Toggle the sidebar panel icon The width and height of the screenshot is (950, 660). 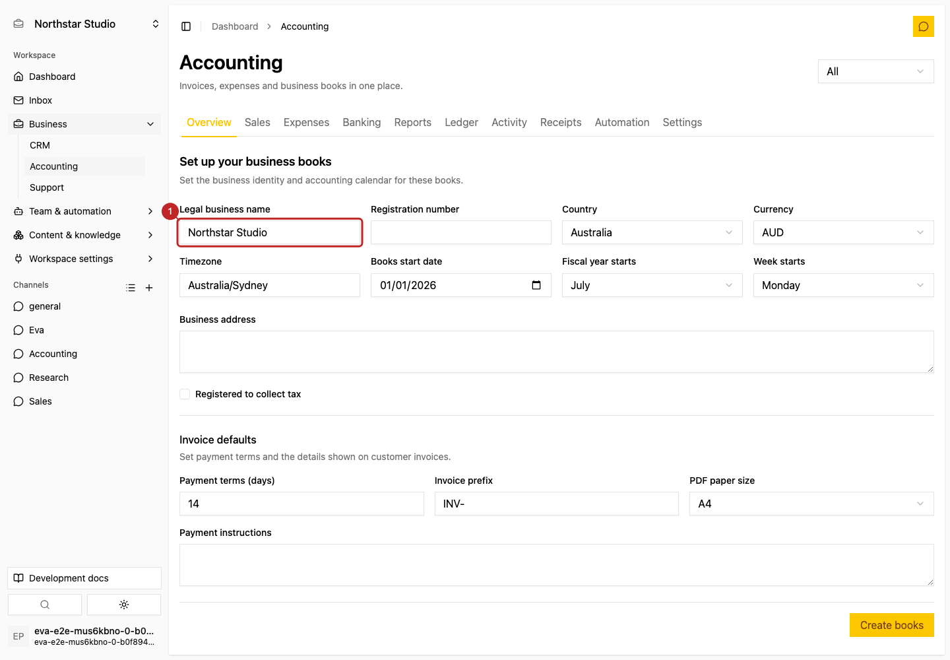point(186,26)
